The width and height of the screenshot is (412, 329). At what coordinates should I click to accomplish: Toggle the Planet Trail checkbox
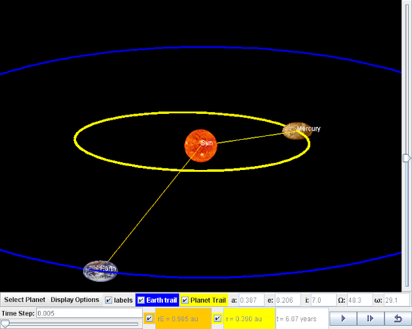[x=185, y=300]
